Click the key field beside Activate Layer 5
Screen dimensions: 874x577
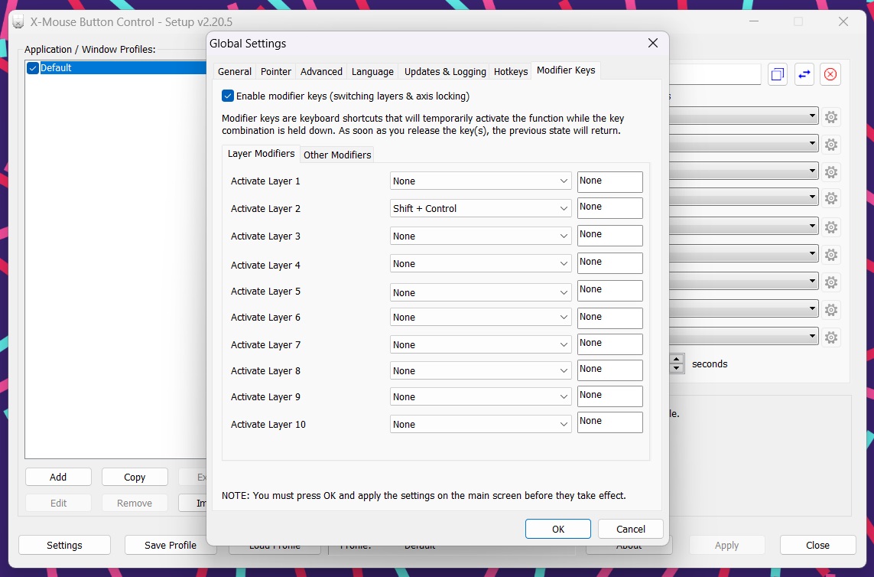pos(609,291)
